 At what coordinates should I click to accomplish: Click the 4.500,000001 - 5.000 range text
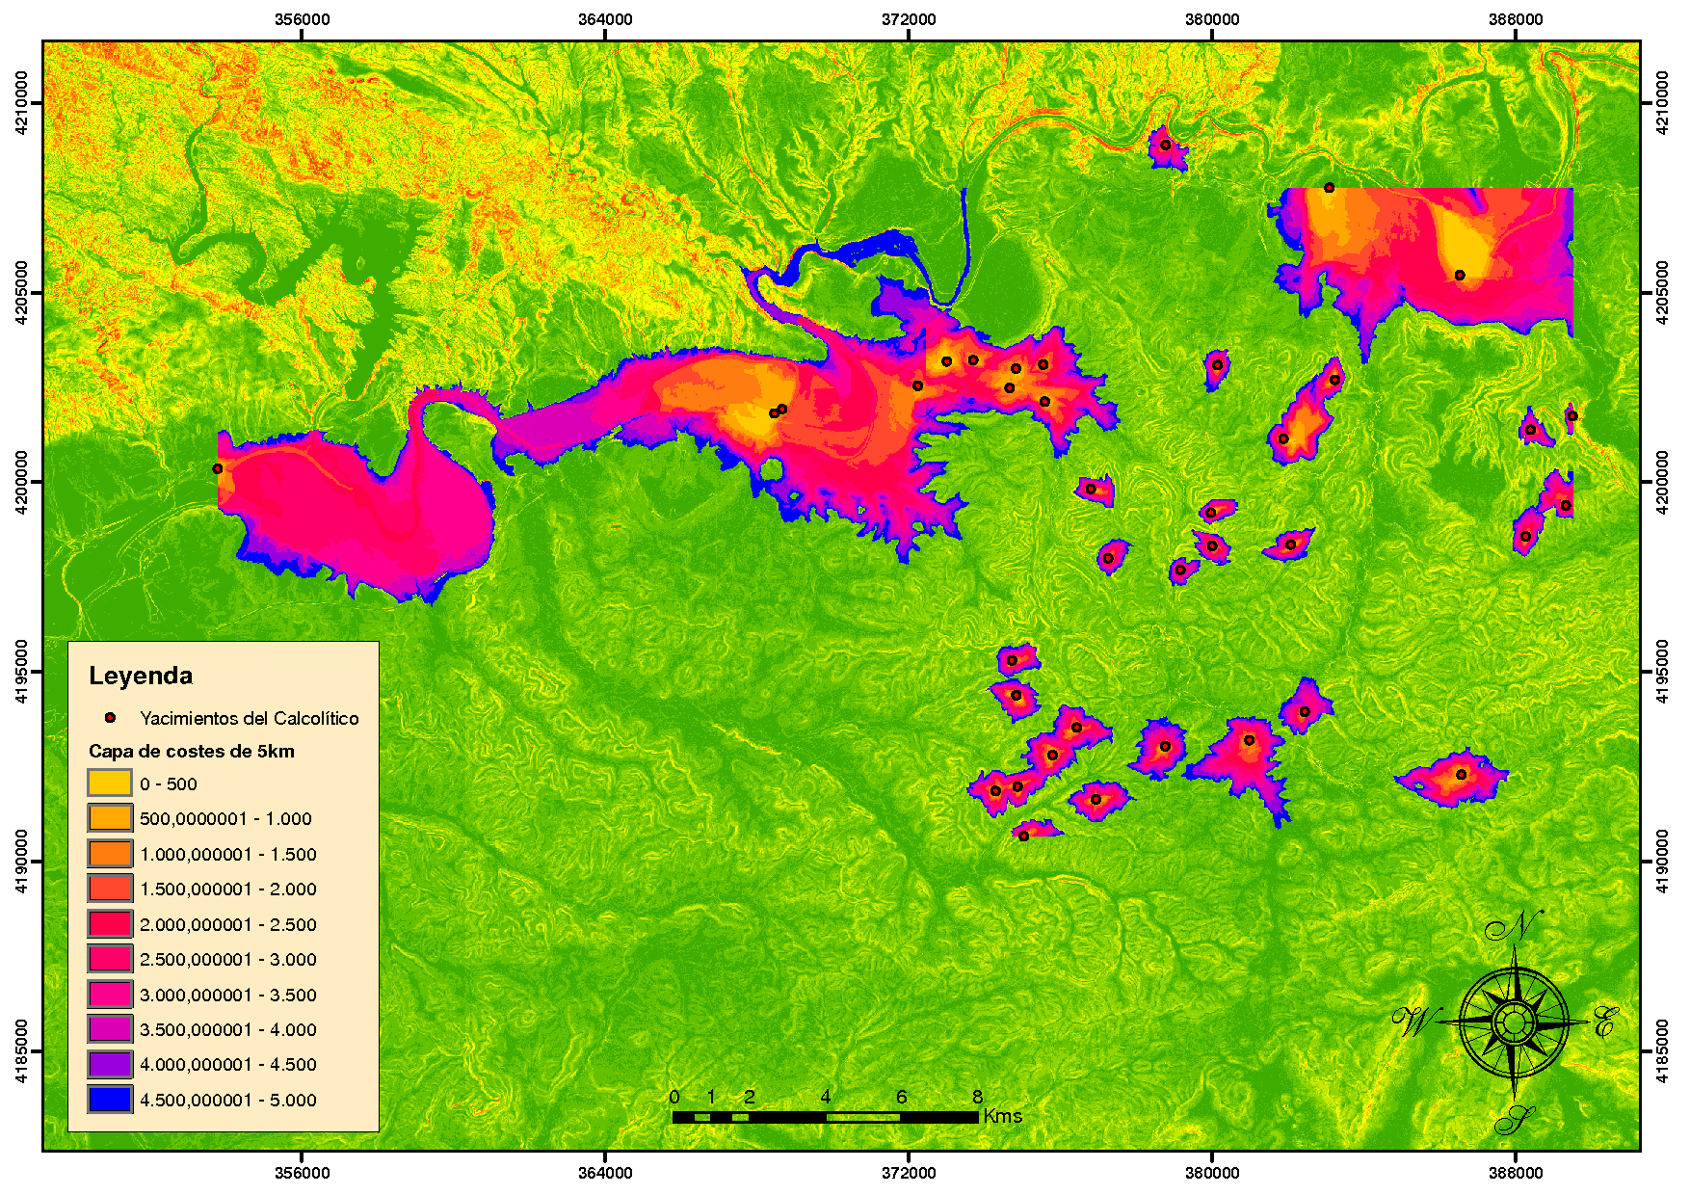pos(228,1101)
